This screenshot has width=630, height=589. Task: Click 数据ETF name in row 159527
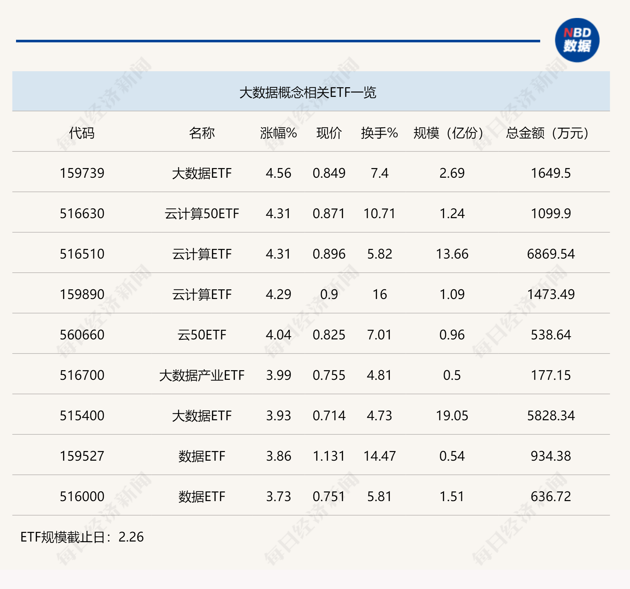click(x=202, y=456)
